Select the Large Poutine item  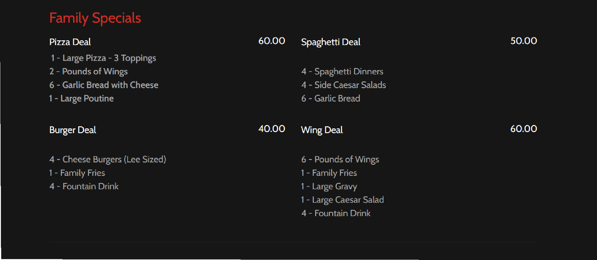click(81, 99)
